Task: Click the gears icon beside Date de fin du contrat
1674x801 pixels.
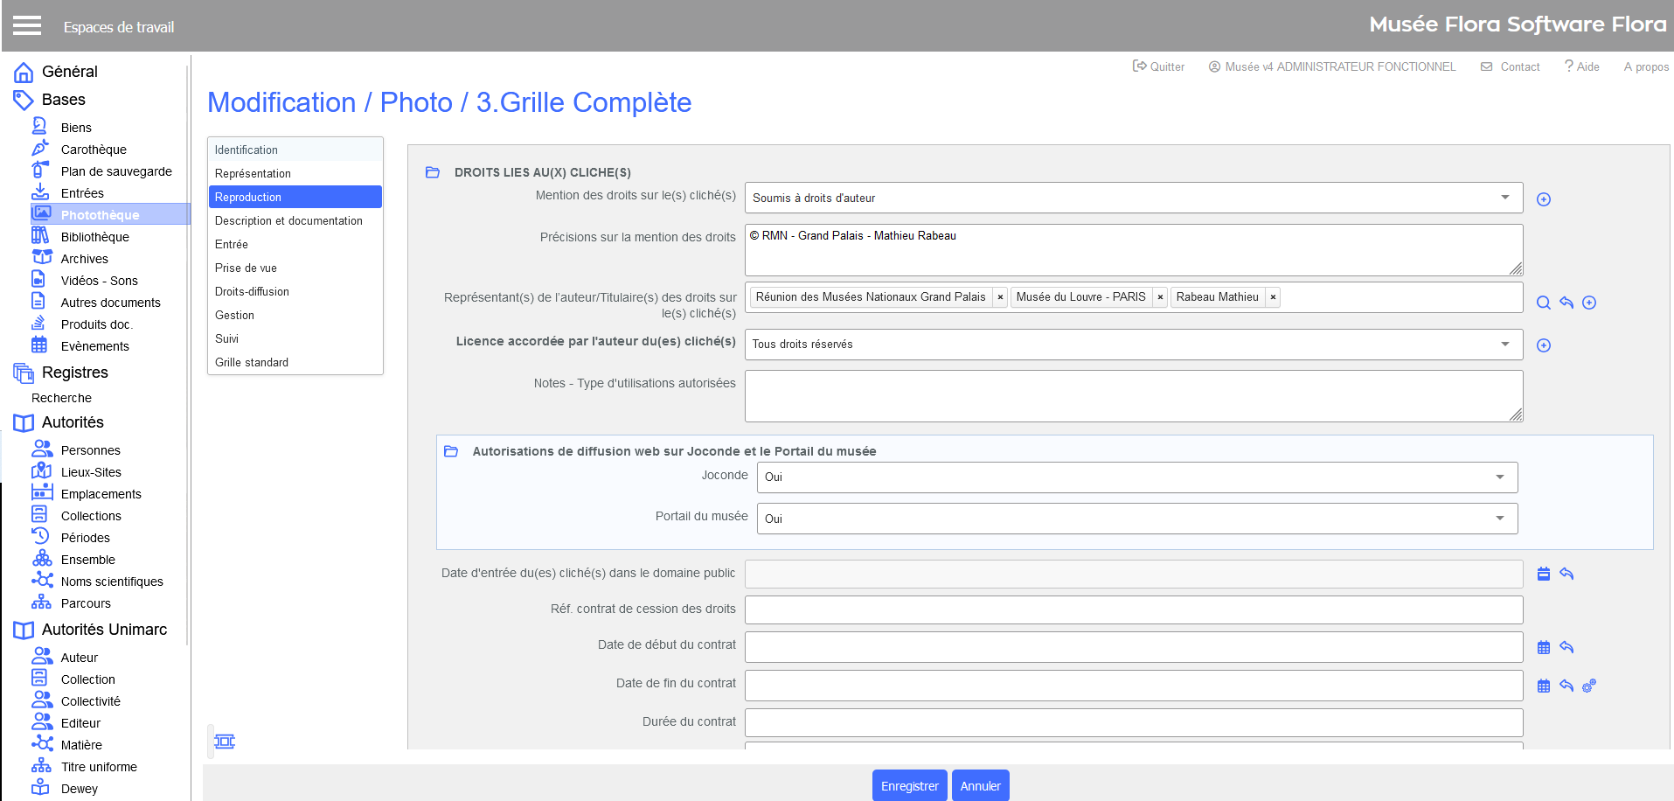Action: [x=1589, y=686]
